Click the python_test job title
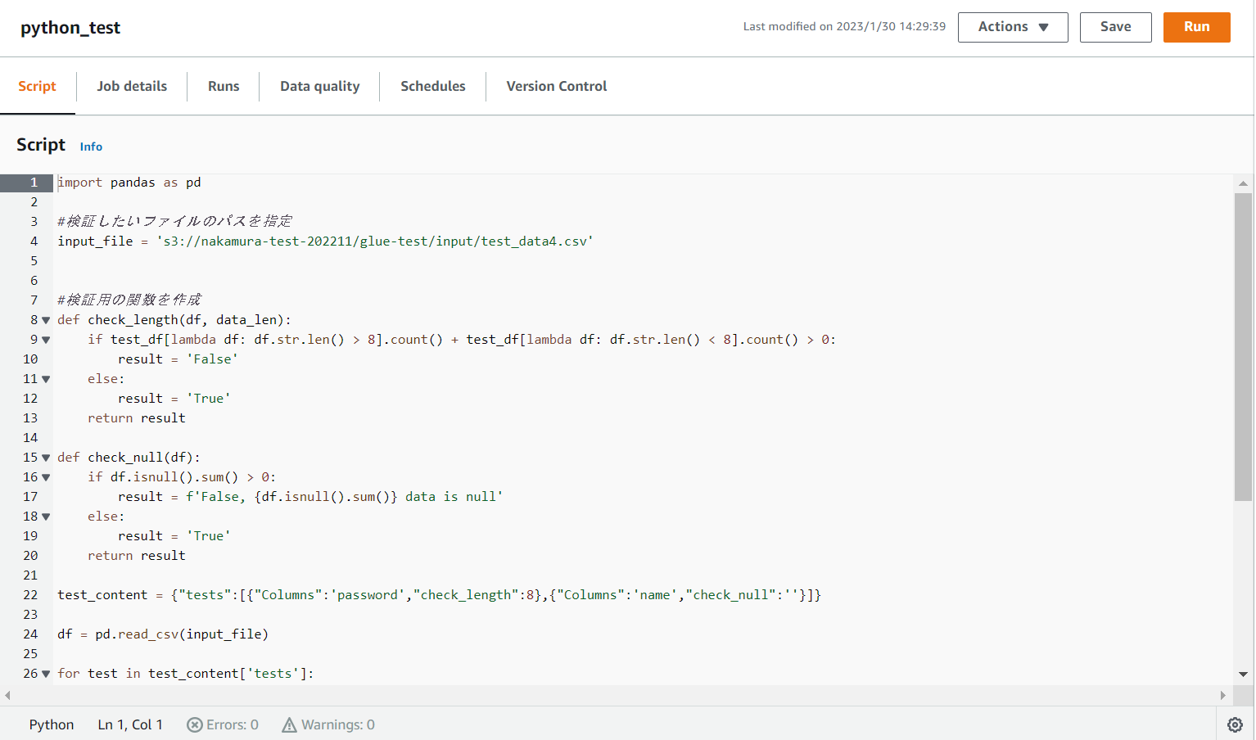This screenshot has width=1256, height=740. [x=70, y=28]
